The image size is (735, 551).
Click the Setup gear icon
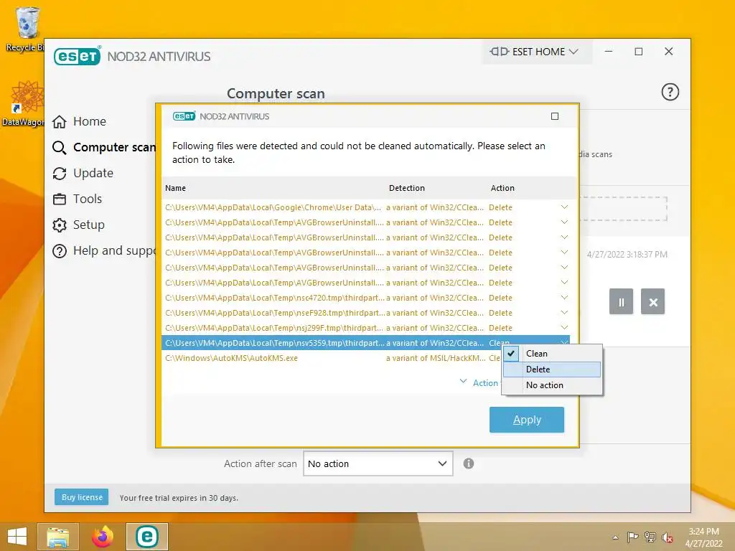[x=60, y=225]
